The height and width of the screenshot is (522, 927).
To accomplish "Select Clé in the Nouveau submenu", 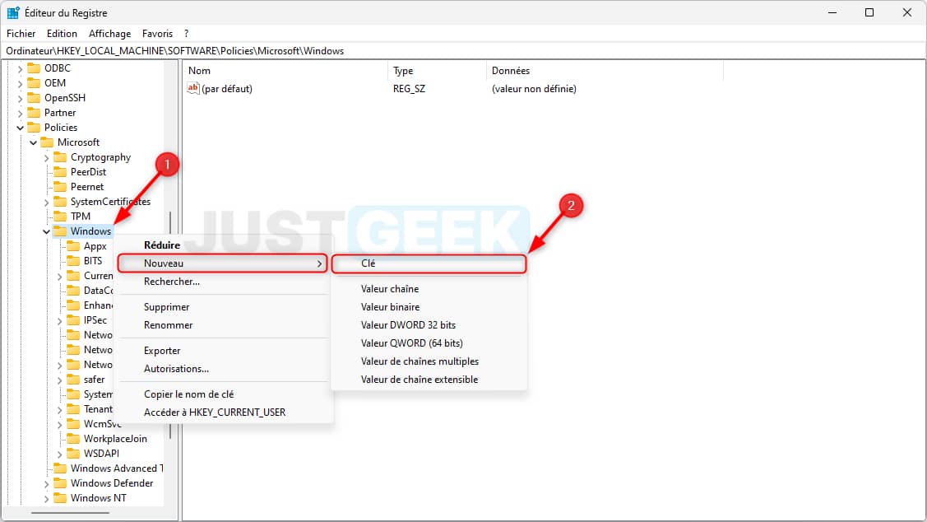I will [x=429, y=263].
